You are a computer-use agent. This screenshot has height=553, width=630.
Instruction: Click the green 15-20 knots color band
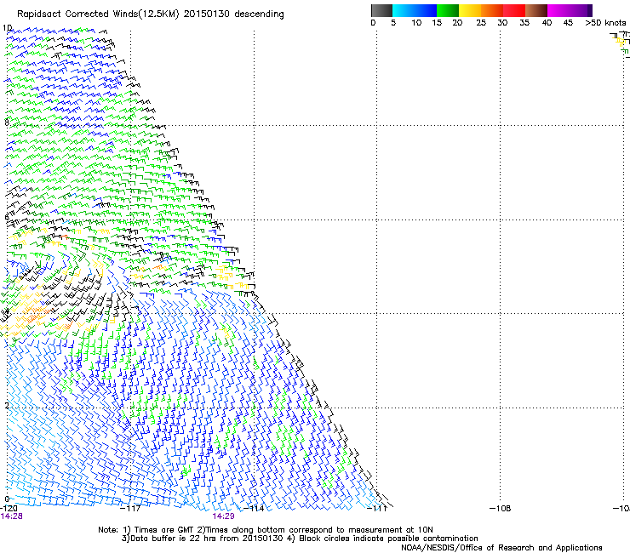(x=448, y=10)
